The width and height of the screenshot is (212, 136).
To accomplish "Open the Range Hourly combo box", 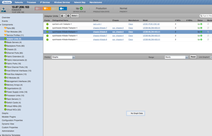I will 176,57.
